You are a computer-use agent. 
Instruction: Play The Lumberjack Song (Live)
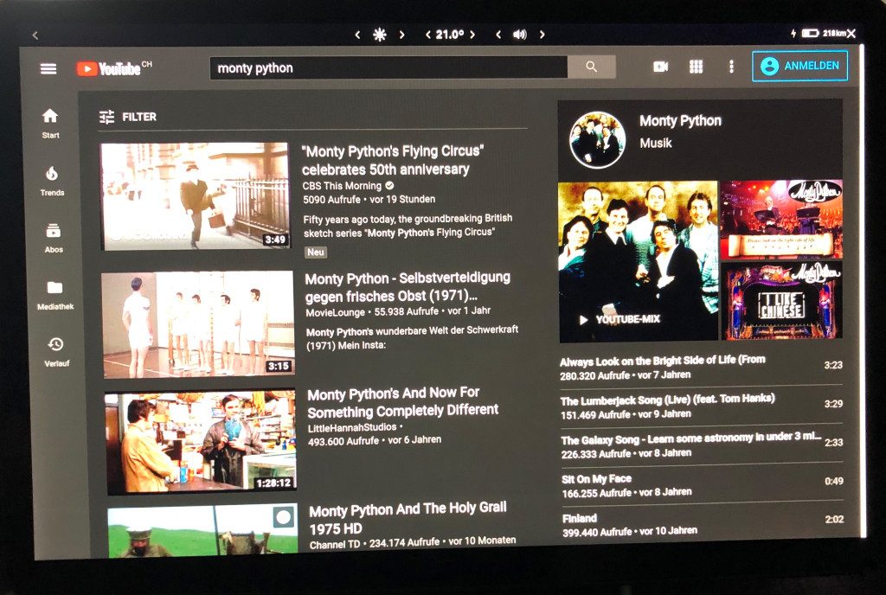point(701,406)
